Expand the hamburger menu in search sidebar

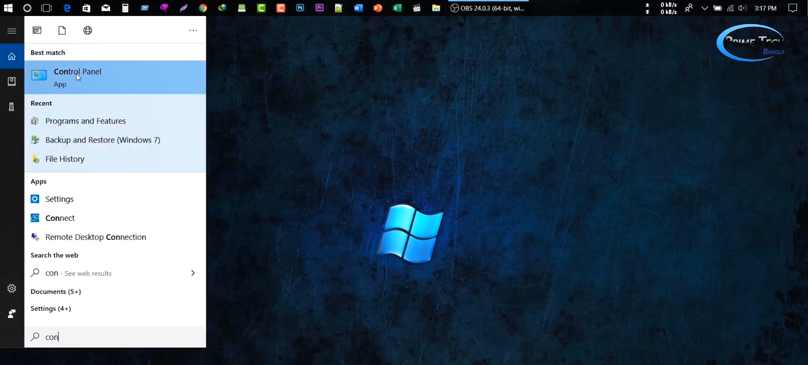tap(12, 31)
